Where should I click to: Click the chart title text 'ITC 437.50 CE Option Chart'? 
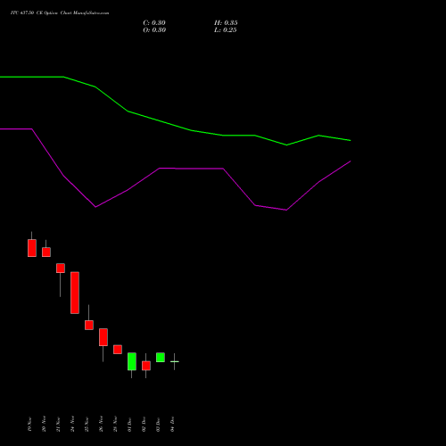click(41, 13)
